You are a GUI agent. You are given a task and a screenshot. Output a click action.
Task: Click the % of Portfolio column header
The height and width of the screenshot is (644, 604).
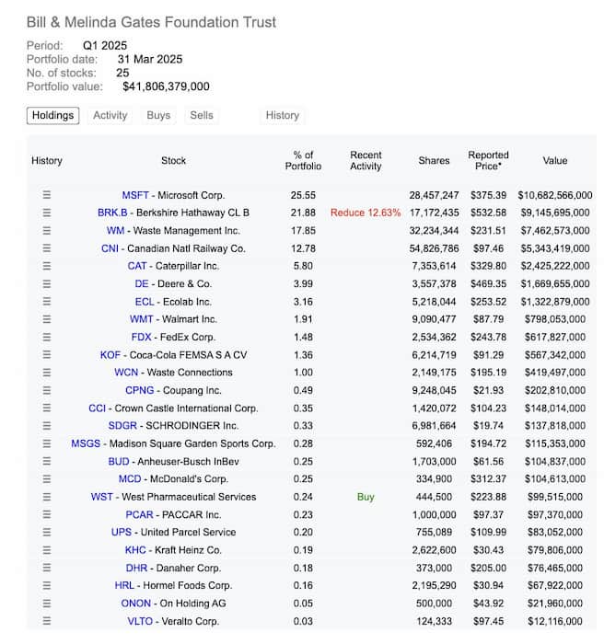click(x=303, y=160)
